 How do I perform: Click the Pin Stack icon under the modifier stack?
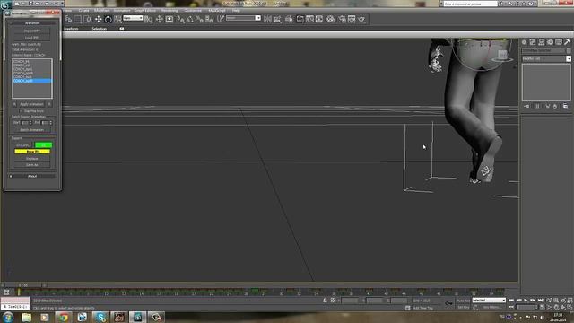click(526, 106)
